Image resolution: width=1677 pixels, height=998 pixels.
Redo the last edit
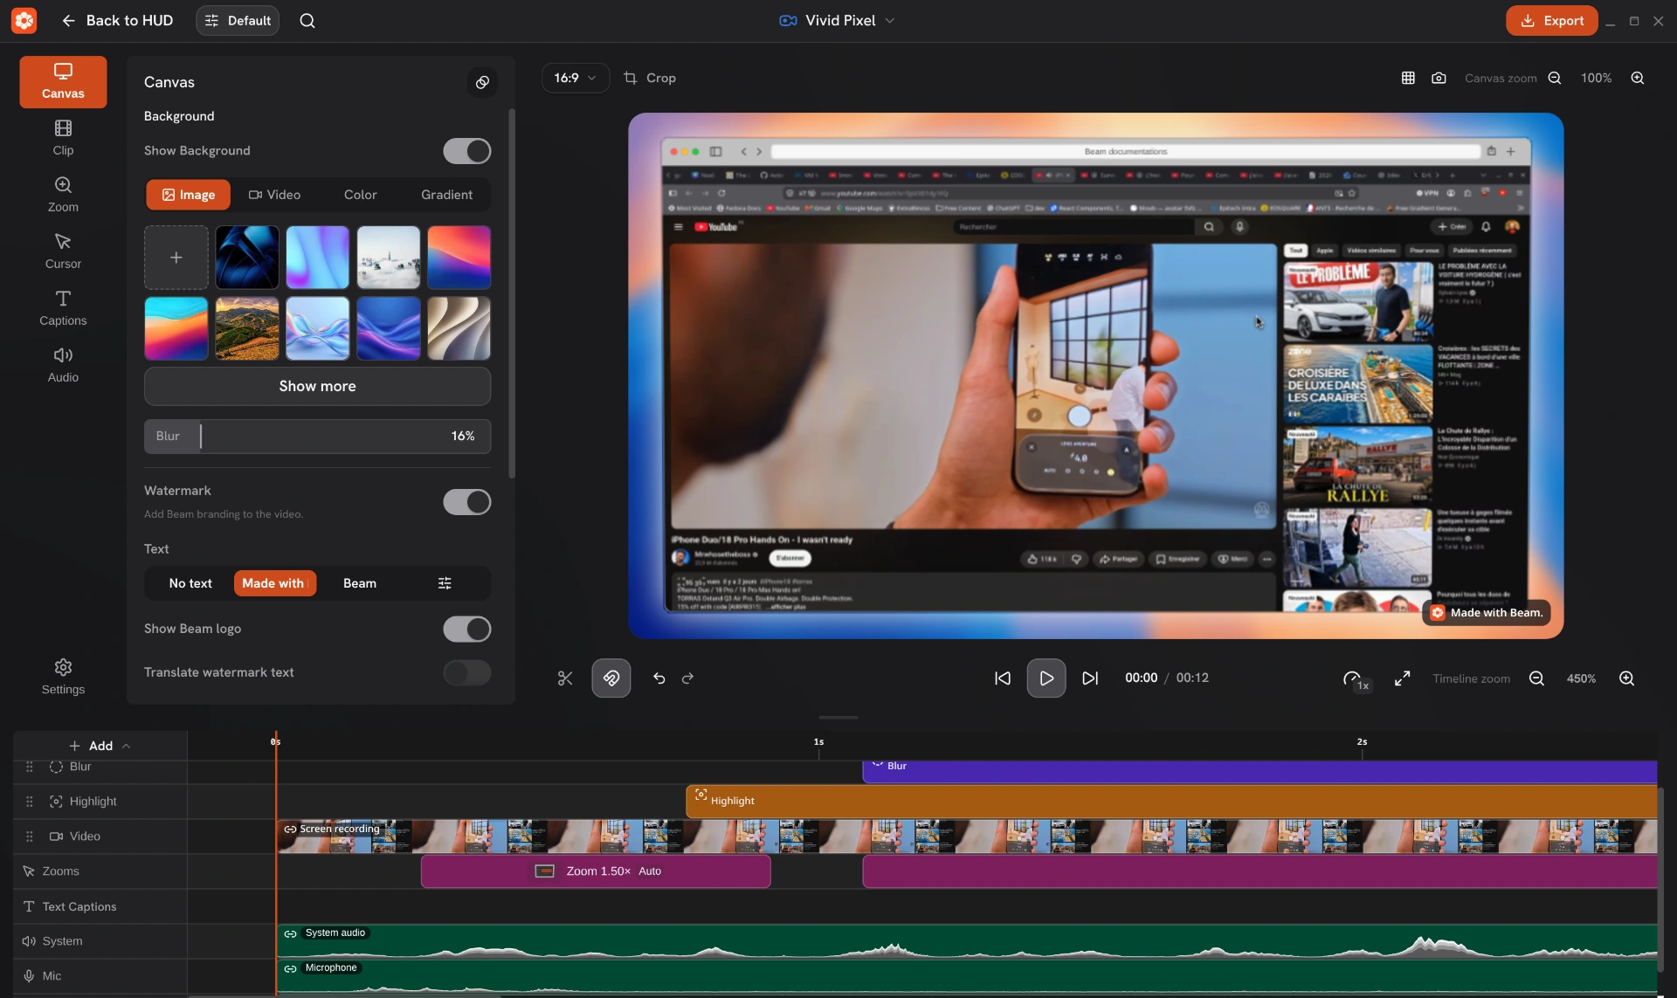687,678
